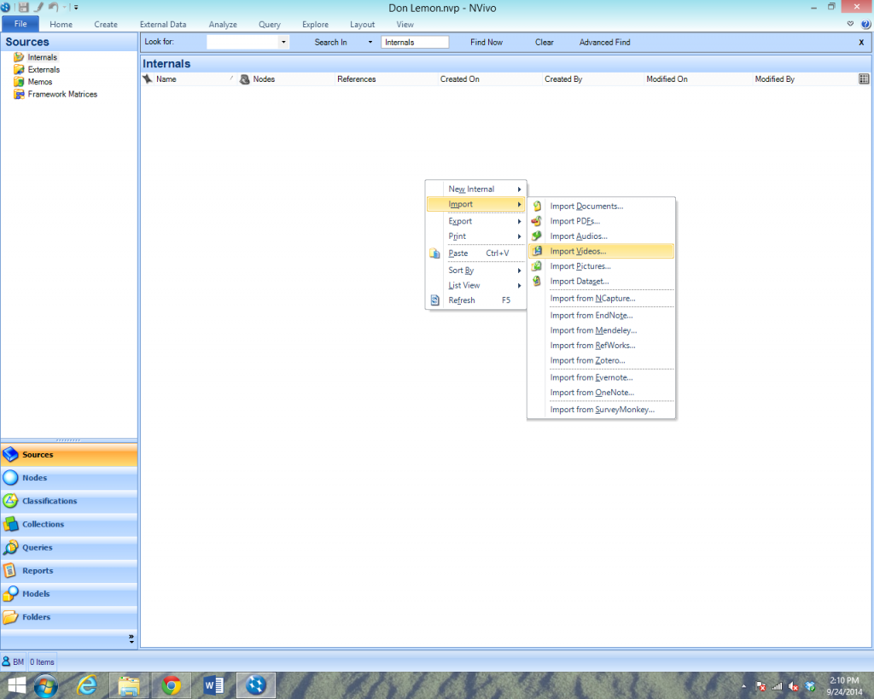Click the Refresh icon in context menu
The width and height of the screenshot is (874, 699).
tap(434, 300)
